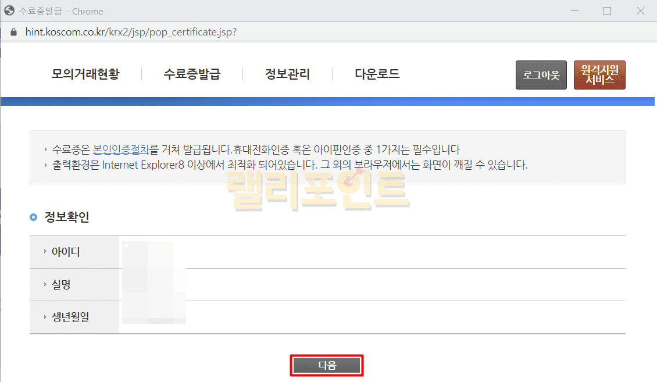Minimize the 수료증발급 Chrome window
This screenshot has width=657, height=382.
pyautogui.click(x=574, y=11)
